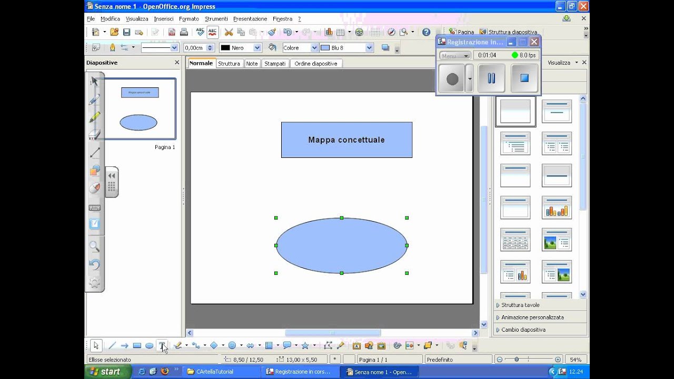
Task: Click the Struttura diapositiva button
Action: click(509, 32)
